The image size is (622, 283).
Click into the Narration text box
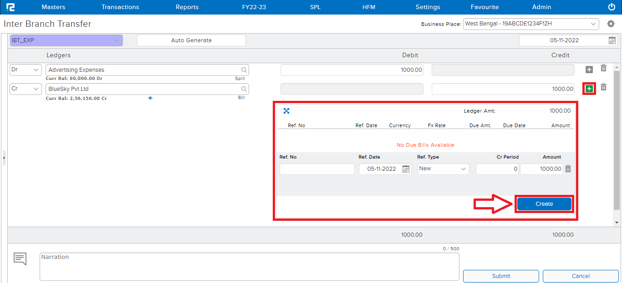pyautogui.click(x=249, y=267)
